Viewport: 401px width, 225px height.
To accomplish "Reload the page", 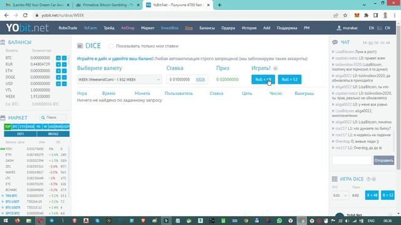I will (x=25, y=15).
